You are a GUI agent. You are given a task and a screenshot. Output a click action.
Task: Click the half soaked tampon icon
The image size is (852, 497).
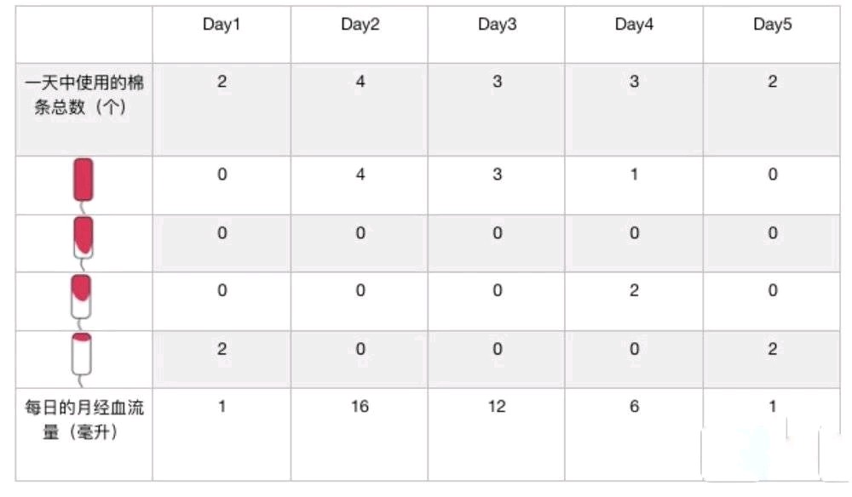point(82,301)
